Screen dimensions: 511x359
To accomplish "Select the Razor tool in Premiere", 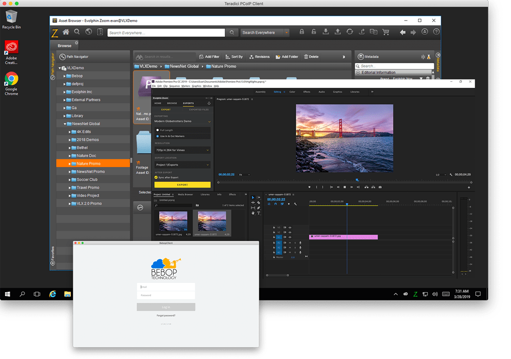I will click(259, 203).
